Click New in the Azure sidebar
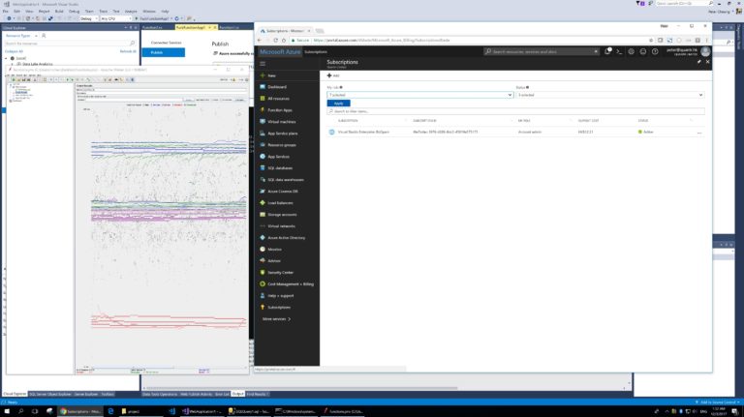 tap(271, 75)
